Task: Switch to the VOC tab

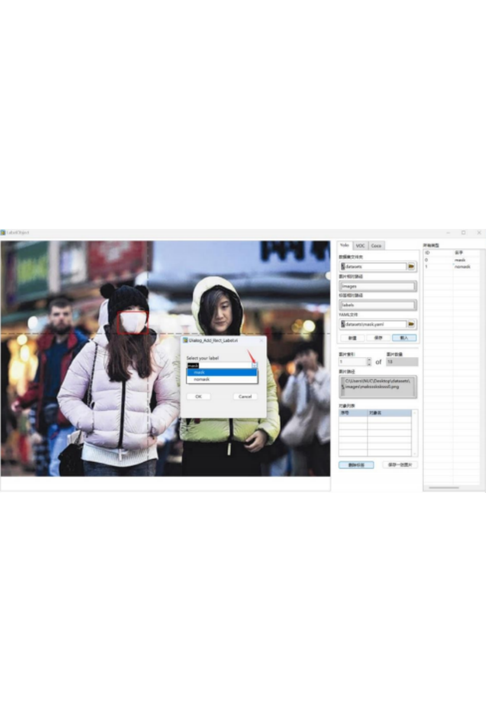Action: 360,246
